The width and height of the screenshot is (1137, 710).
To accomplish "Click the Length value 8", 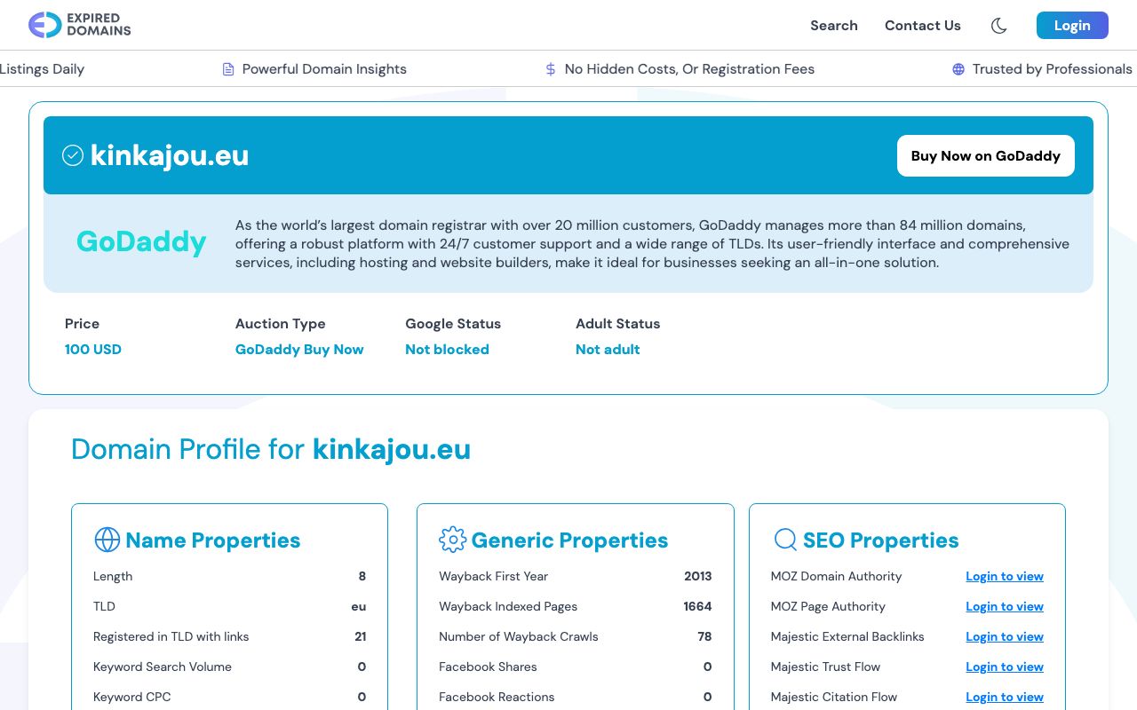I will tap(362, 576).
